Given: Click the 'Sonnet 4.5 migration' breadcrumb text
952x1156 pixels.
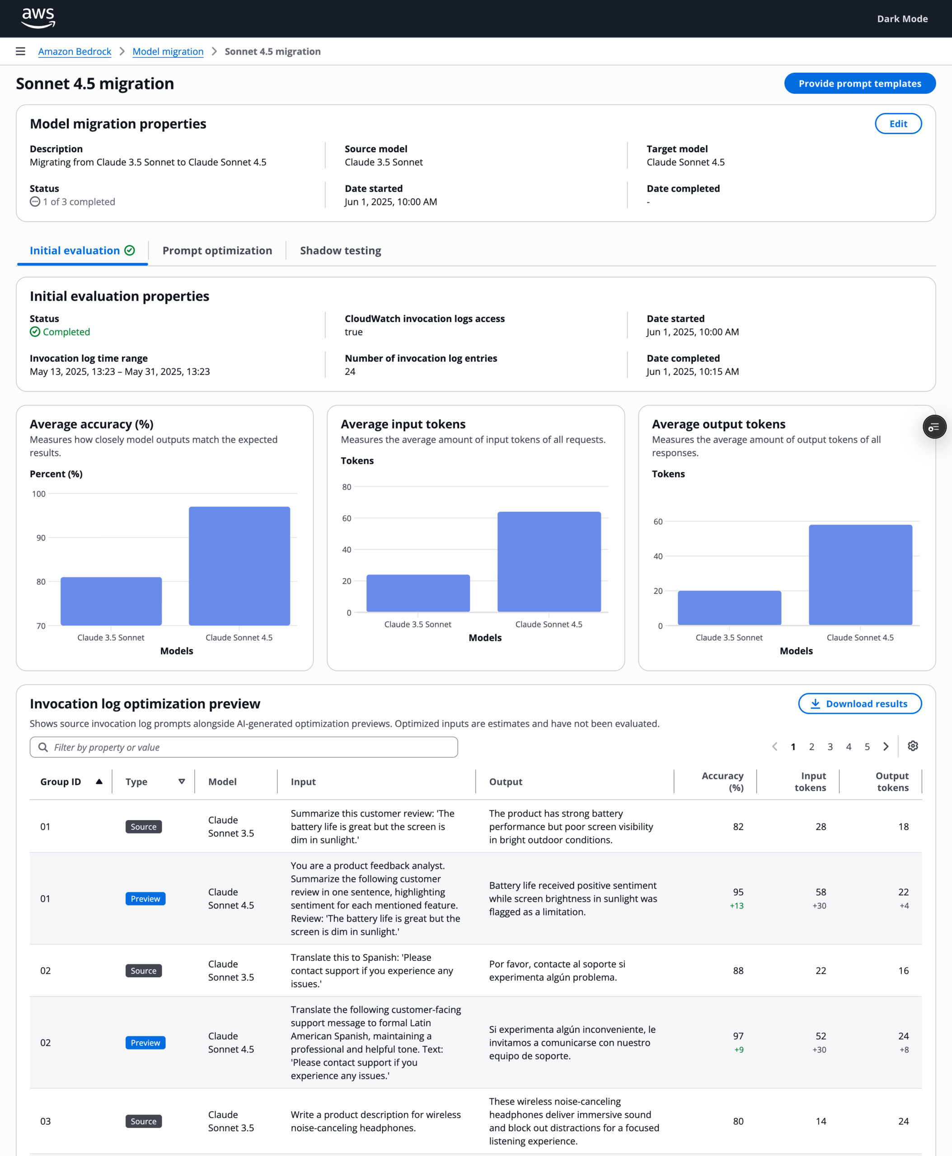Looking at the screenshot, I should pos(272,51).
